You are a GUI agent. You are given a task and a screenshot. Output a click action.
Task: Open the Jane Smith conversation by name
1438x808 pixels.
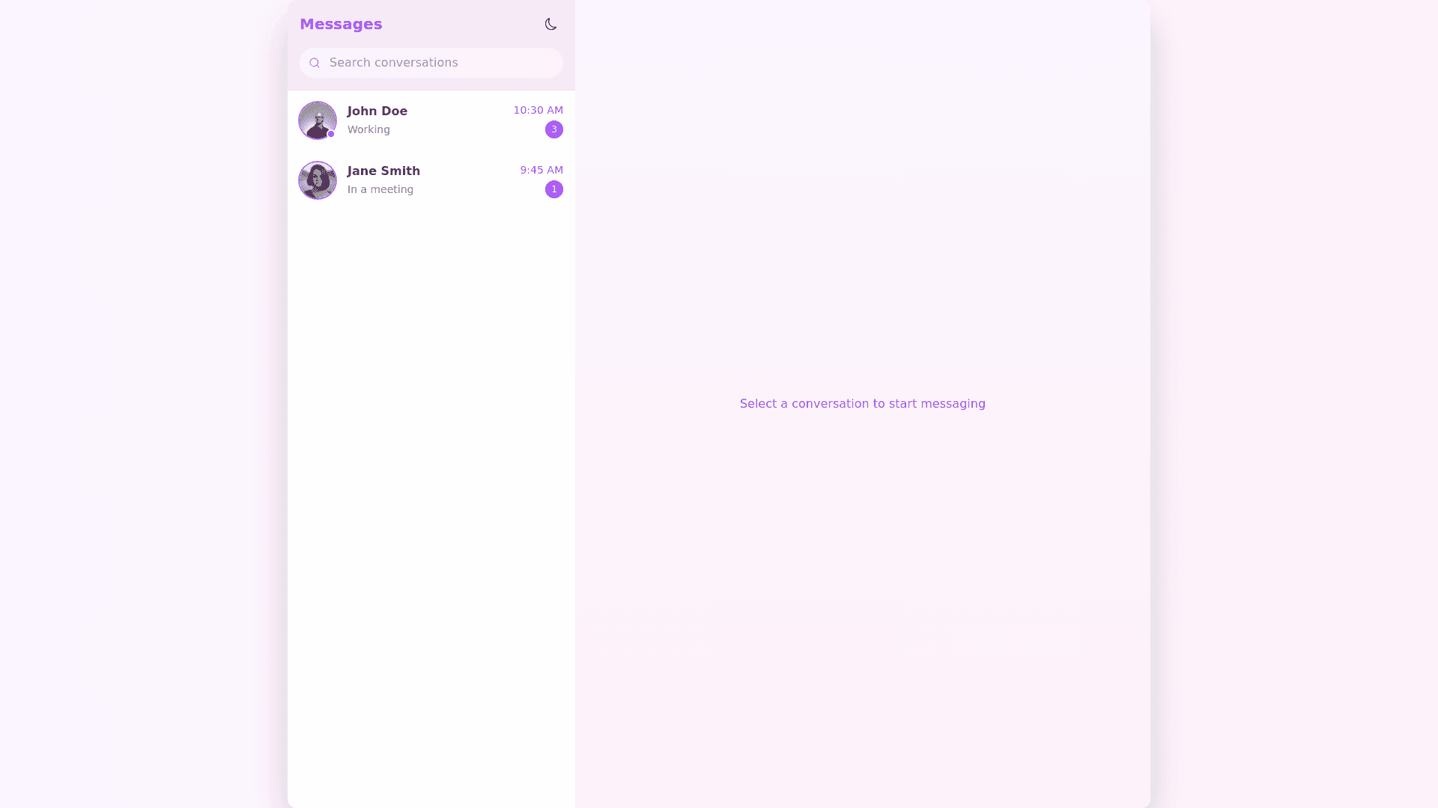pos(383,171)
